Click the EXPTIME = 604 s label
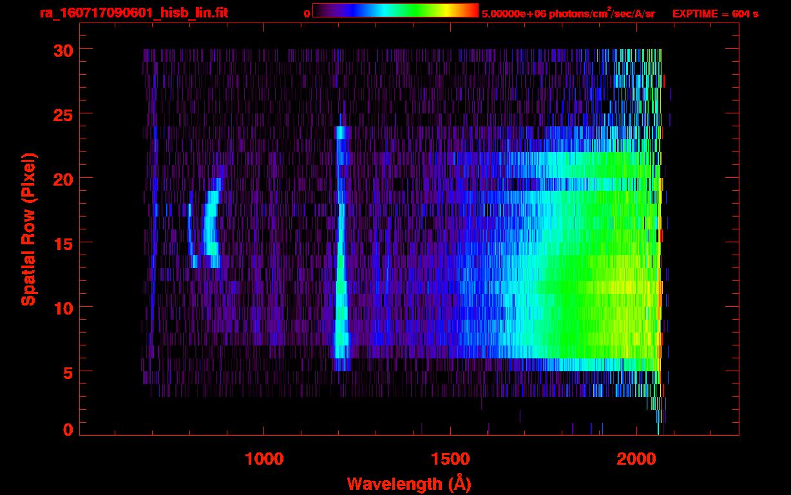791x495 pixels. click(x=715, y=14)
